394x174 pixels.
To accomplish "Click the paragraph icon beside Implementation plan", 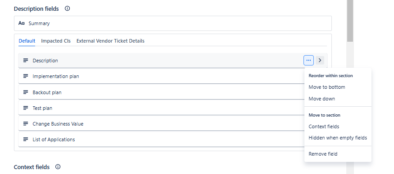I will 26,76.
